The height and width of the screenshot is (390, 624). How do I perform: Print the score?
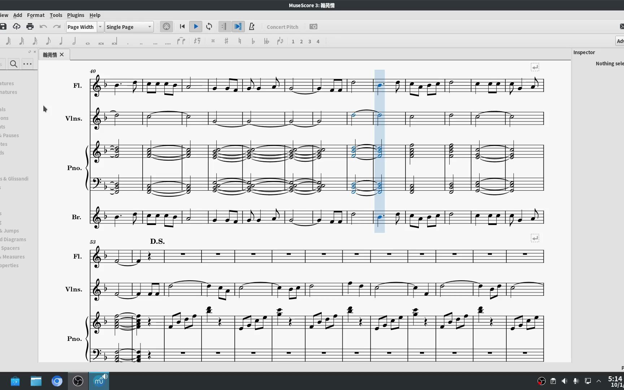click(x=30, y=26)
